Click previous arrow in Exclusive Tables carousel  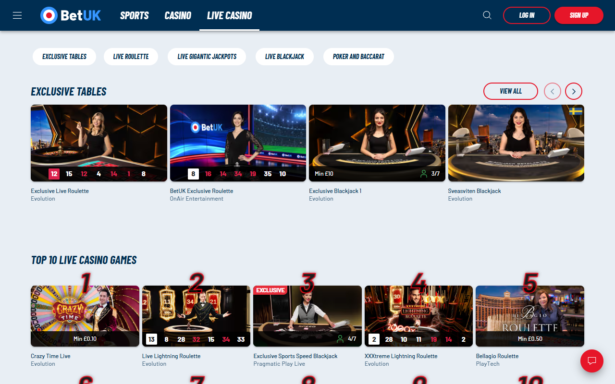click(553, 91)
